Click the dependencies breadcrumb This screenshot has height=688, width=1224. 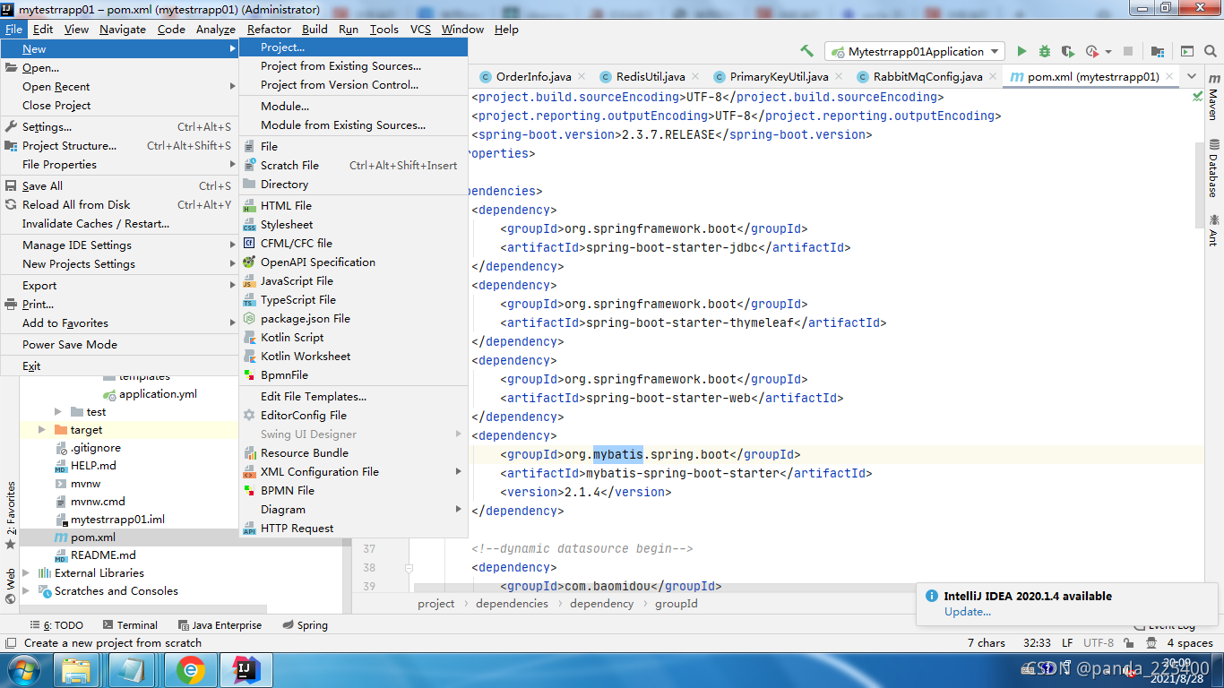point(512,604)
